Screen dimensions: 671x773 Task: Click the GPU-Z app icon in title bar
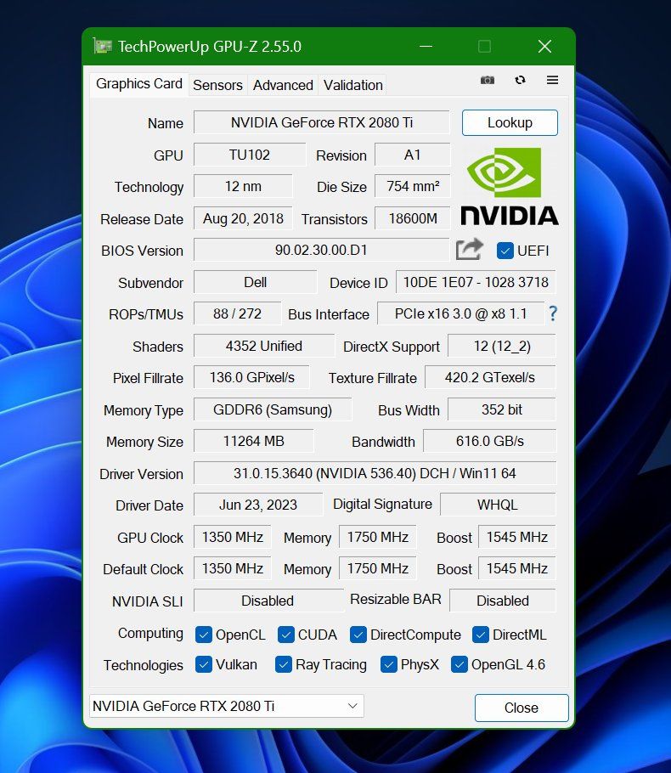103,47
